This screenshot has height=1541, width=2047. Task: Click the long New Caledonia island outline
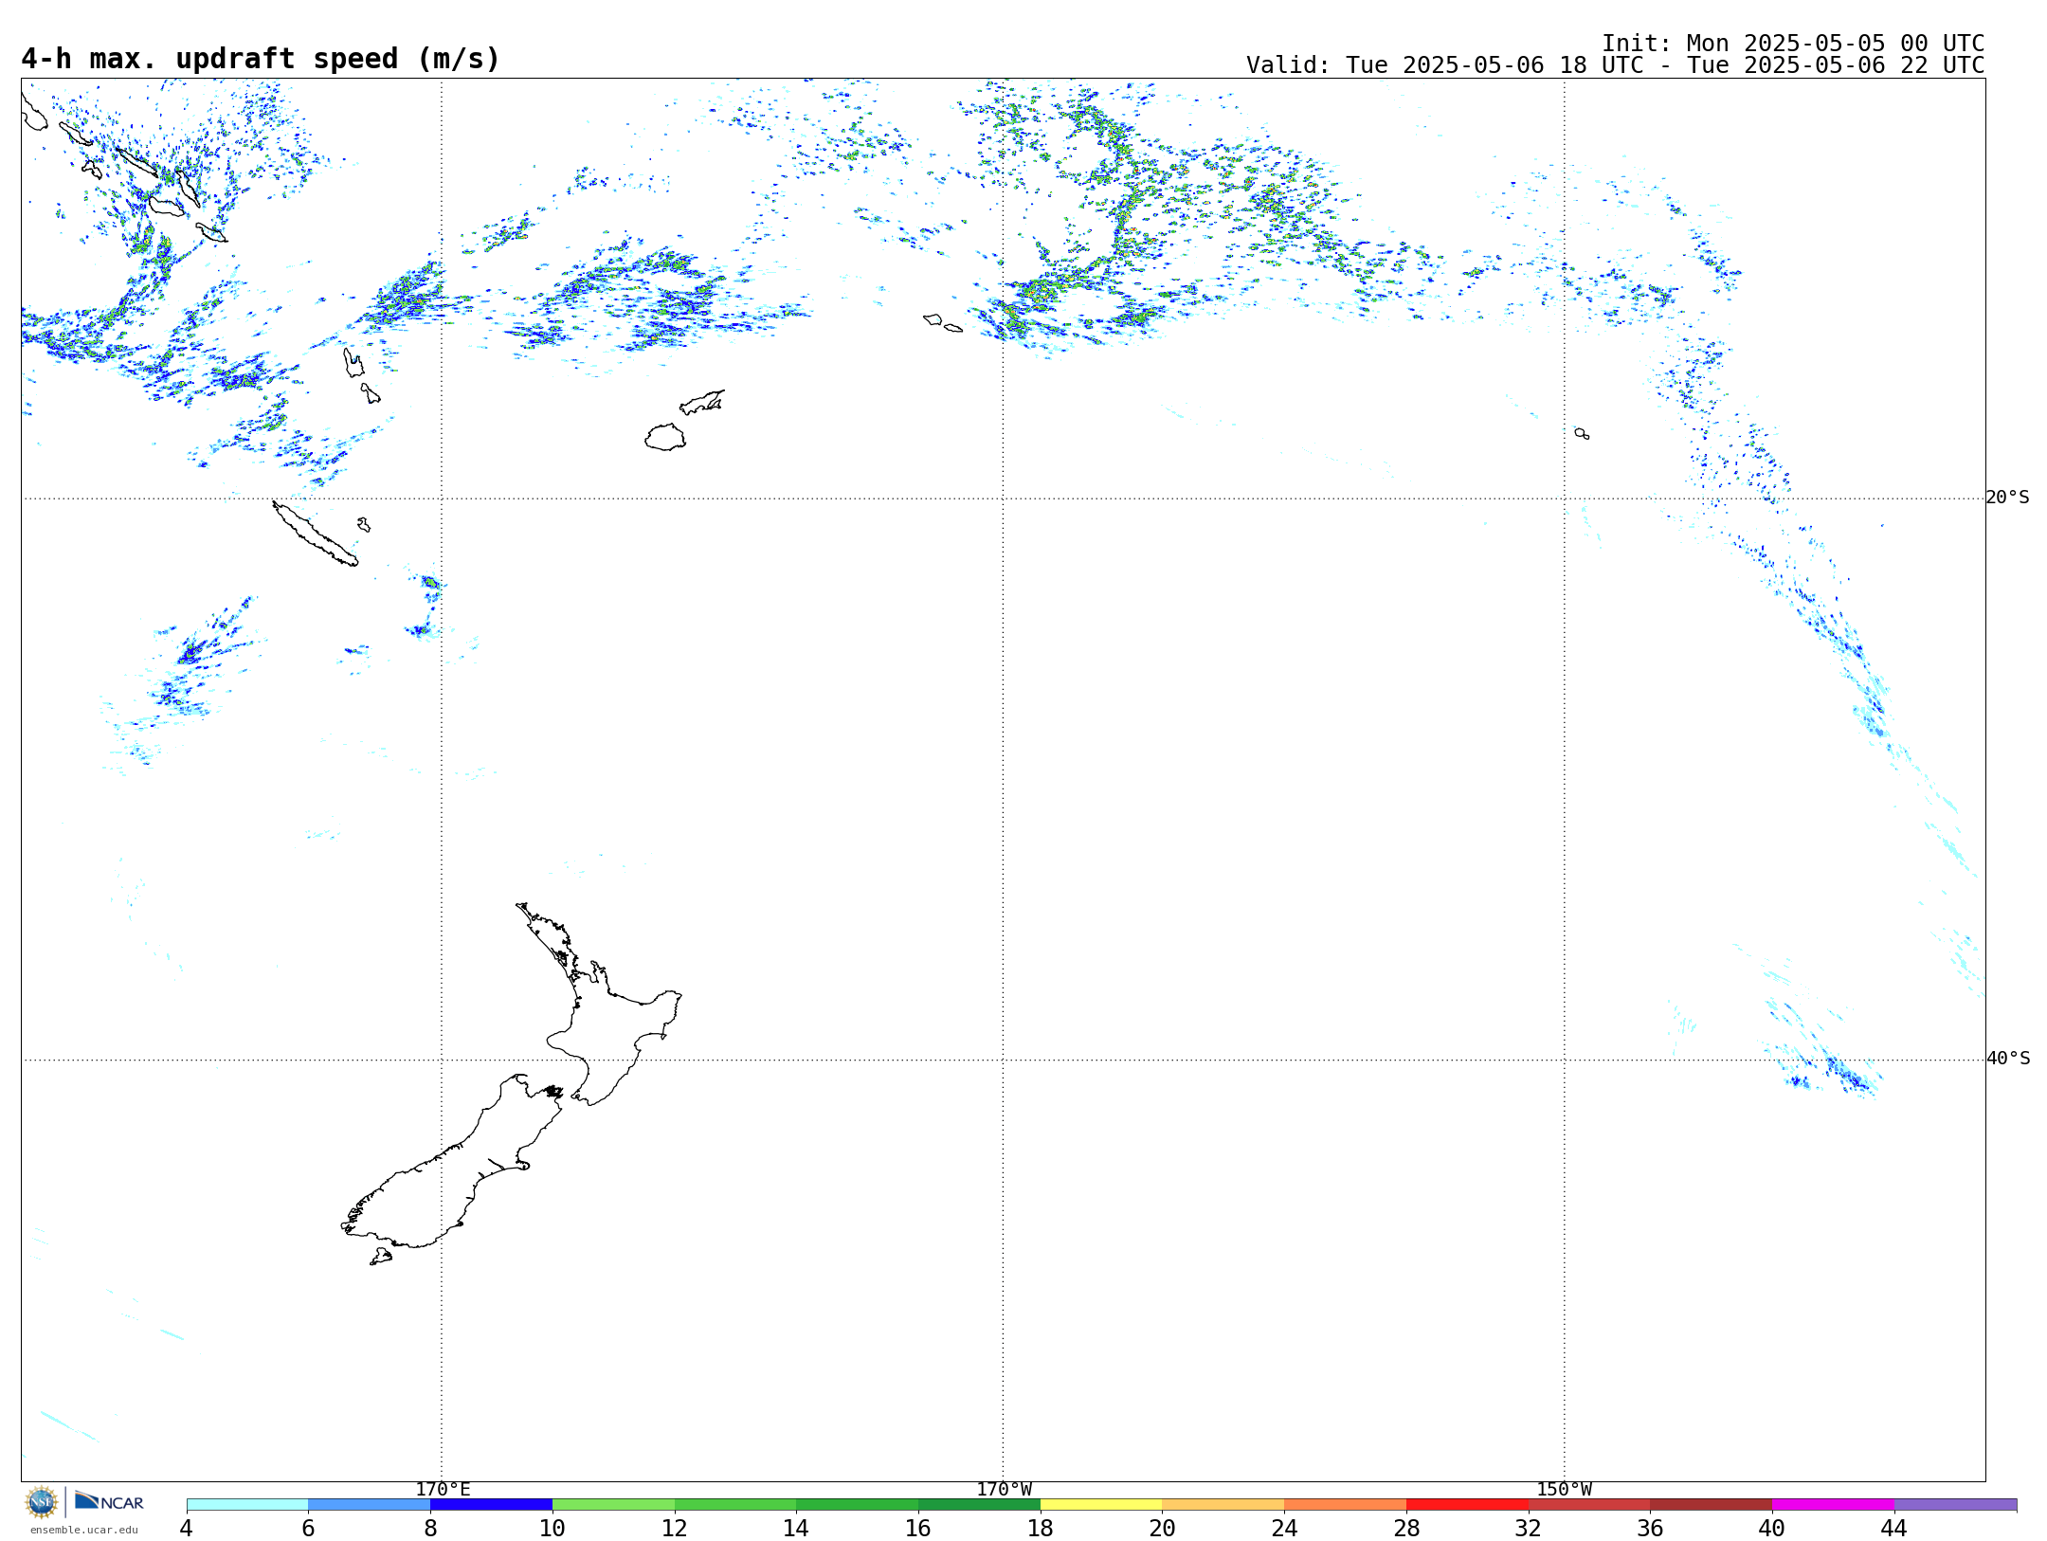click(315, 535)
